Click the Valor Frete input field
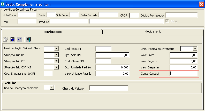This screenshot has width=205, height=111. [184, 55]
